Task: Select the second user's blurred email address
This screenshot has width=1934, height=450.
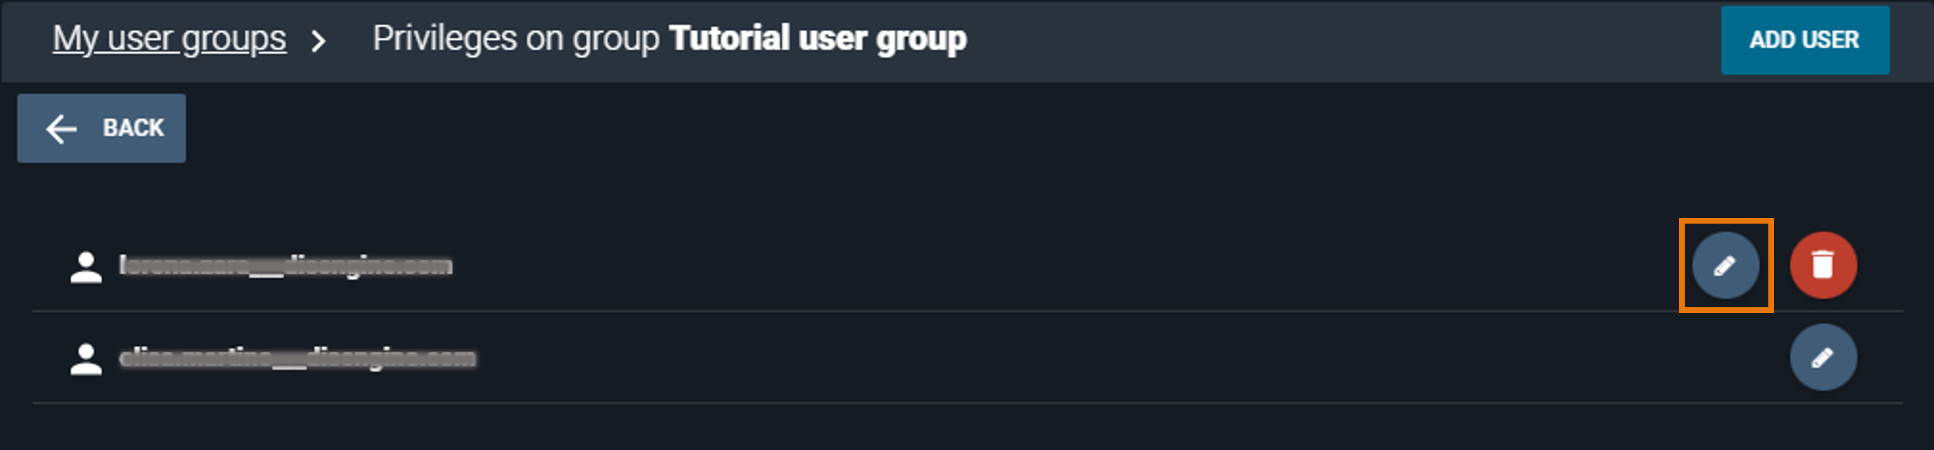Action: point(297,359)
